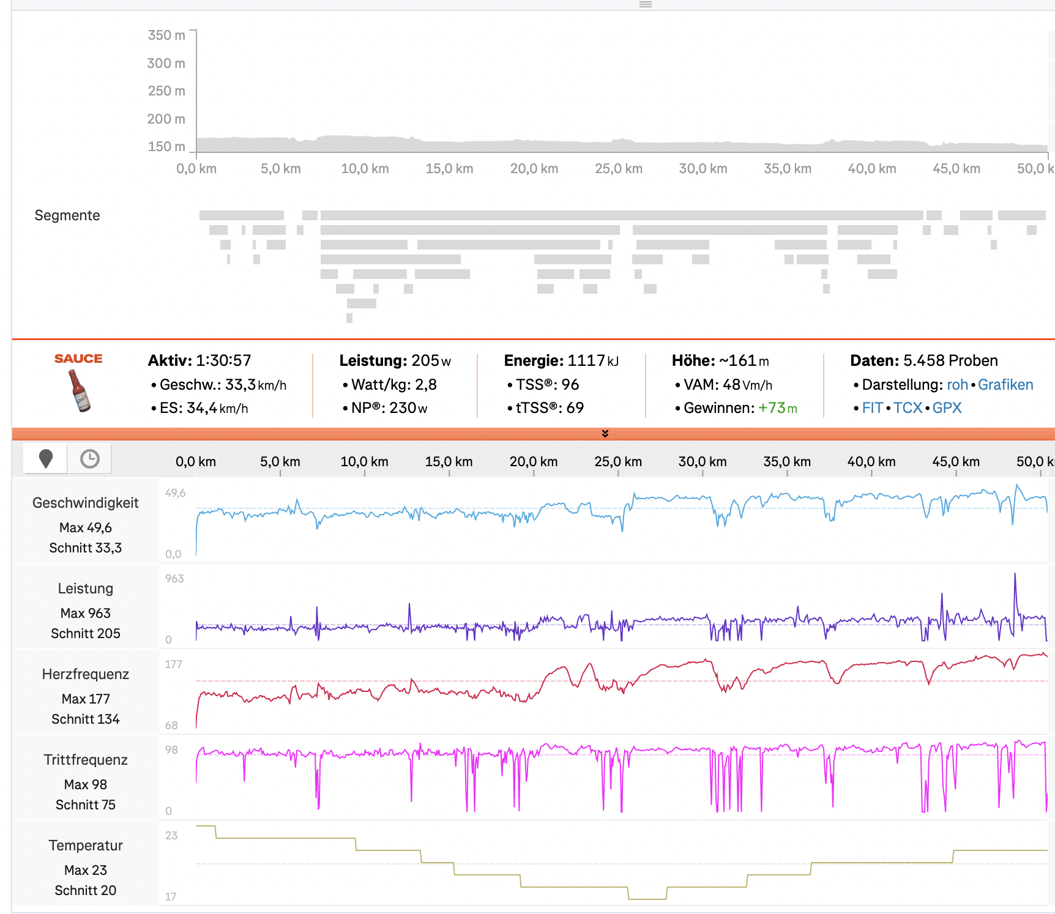Click the Energie 1117 kJ stat

(x=561, y=360)
